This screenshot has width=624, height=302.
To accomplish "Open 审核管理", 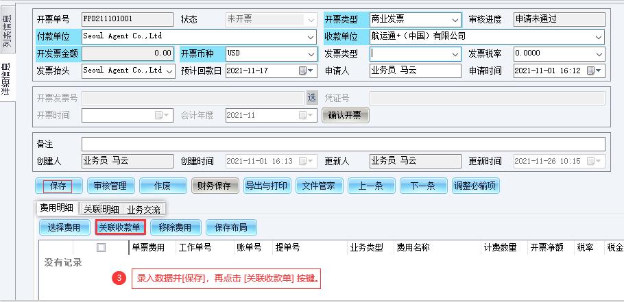I will coord(110,186).
